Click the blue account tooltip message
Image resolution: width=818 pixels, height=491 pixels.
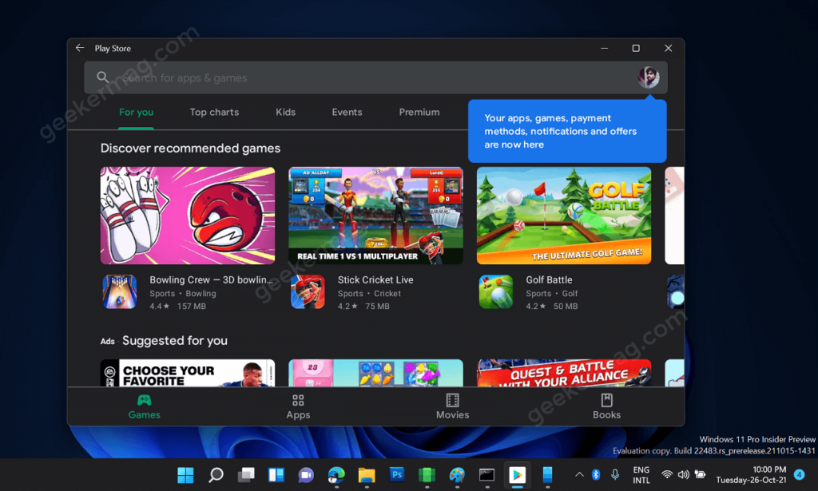[x=567, y=132]
